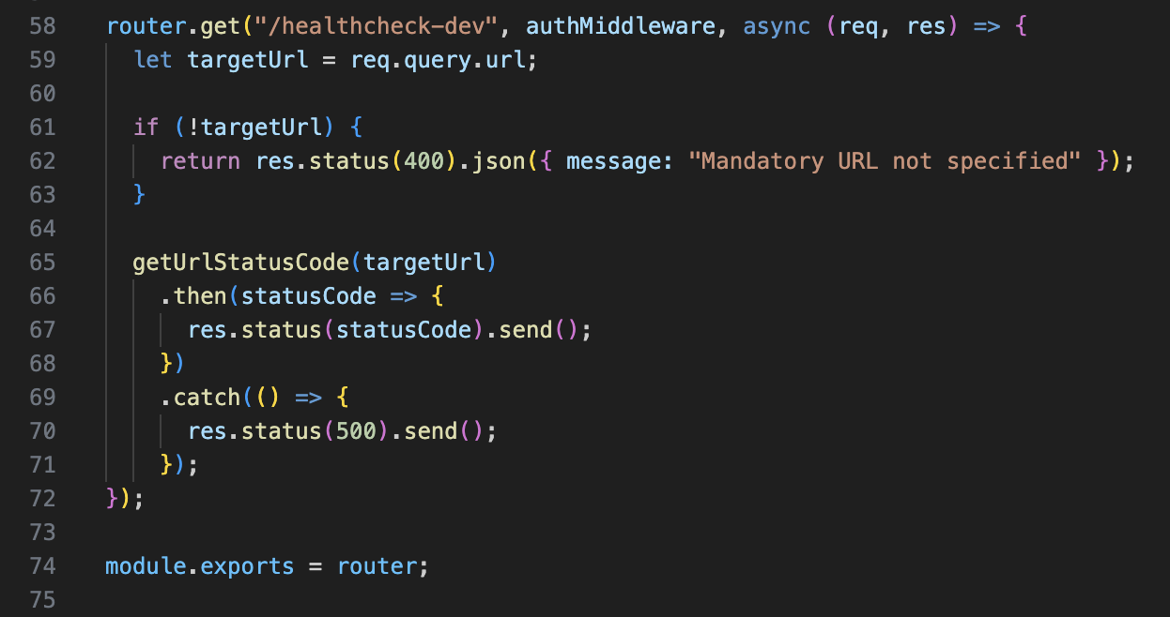Click authMiddleware in the route definition
Screen dimensions: 1170x617
pos(621,25)
